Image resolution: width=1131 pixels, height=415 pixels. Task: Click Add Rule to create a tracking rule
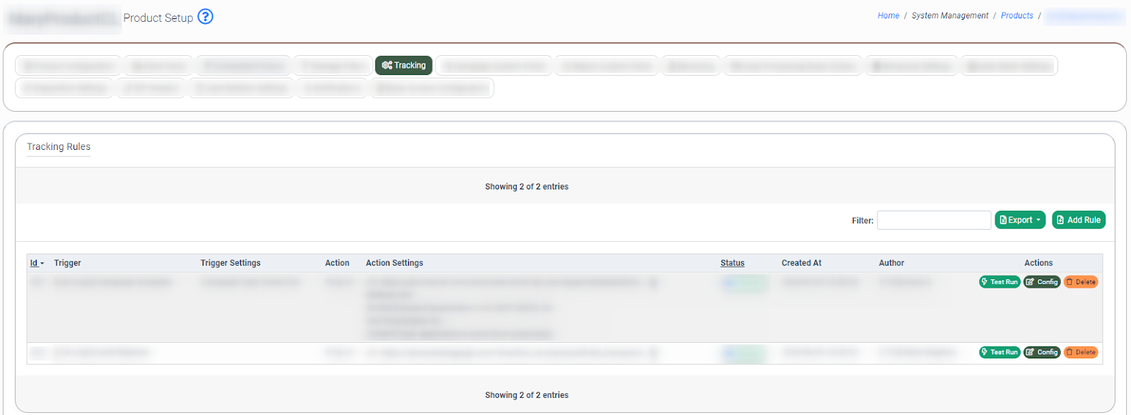[1079, 220]
